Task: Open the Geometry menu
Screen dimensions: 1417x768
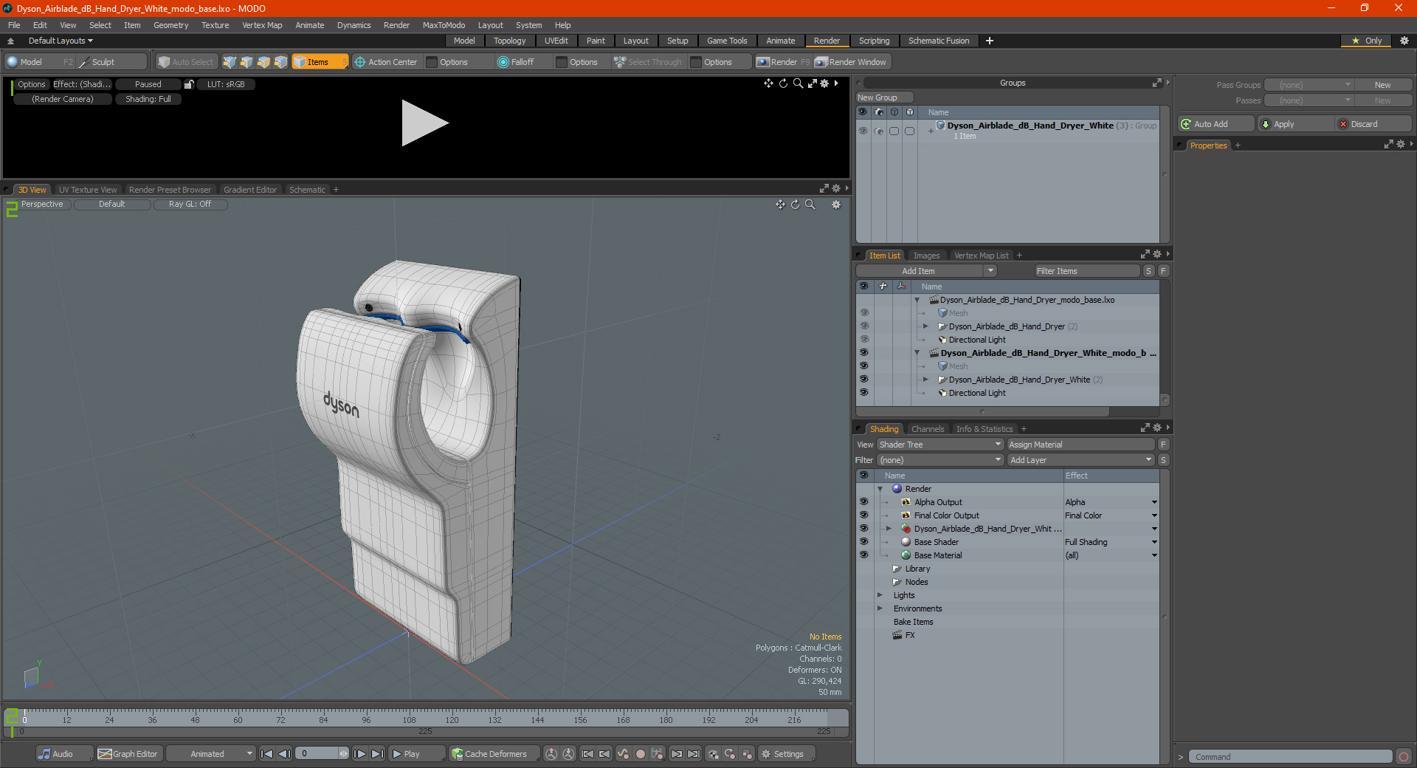Action: [x=170, y=25]
